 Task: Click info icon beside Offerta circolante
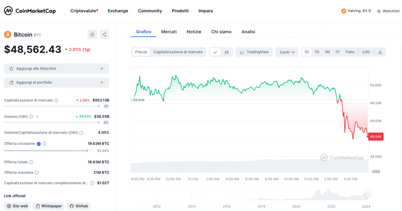[45, 144]
